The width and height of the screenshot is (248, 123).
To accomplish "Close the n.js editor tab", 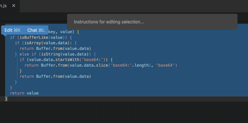I will pyautogui.click(x=14, y=6).
